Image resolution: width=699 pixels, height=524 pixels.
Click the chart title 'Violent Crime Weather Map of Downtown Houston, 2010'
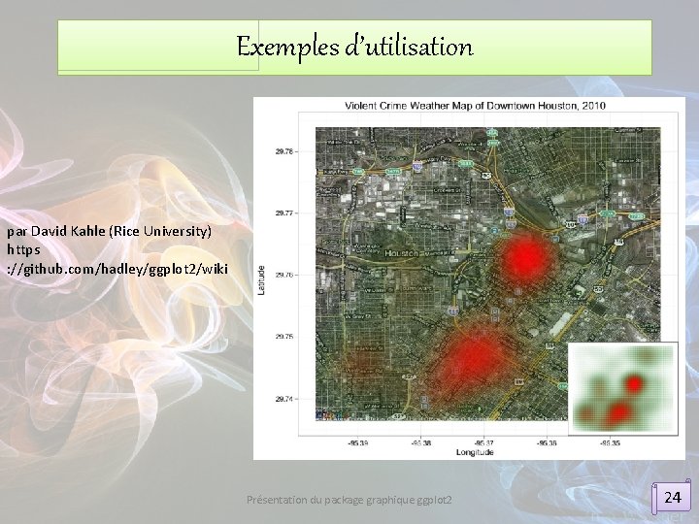475,106
